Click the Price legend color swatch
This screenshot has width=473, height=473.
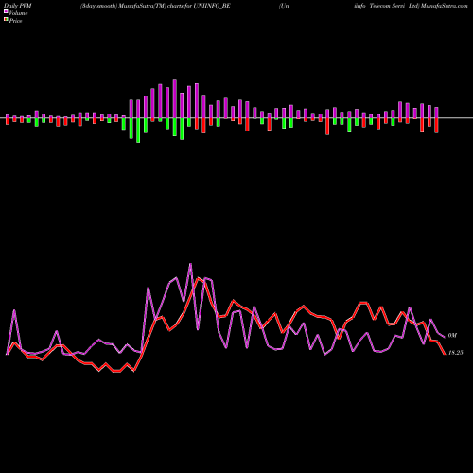(x=6, y=20)
